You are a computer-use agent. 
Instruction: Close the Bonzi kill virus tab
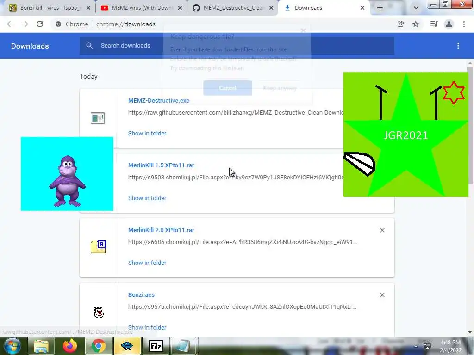pyautogui.click(x=88, y=8)
